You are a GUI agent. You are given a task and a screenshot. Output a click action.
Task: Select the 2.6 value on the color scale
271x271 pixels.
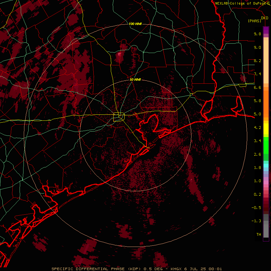coord(257,154)
